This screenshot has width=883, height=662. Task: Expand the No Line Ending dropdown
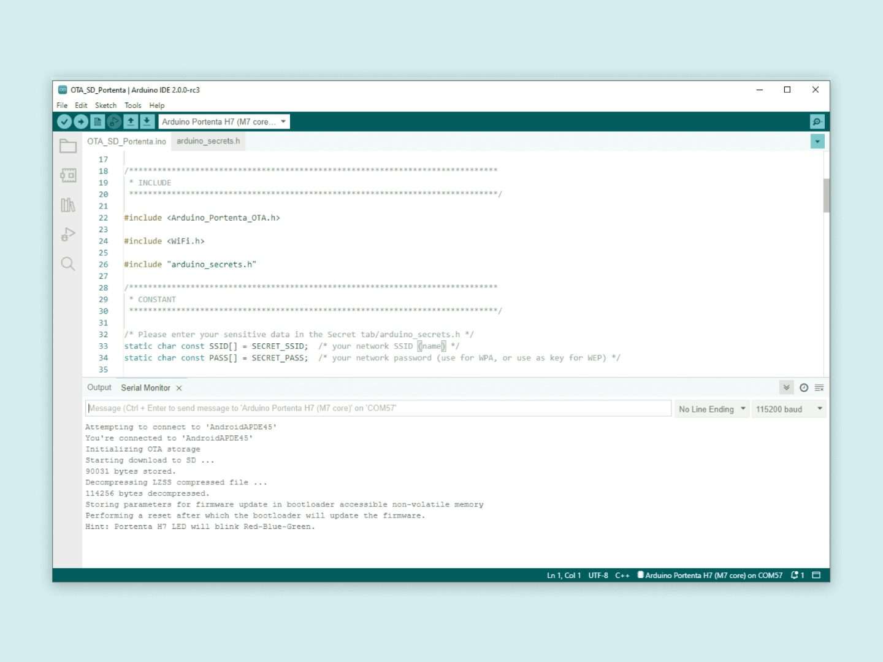tap(711, 409)
